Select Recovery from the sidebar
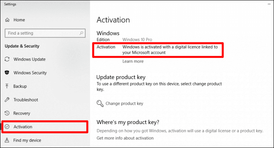 (x=22, y=113)
